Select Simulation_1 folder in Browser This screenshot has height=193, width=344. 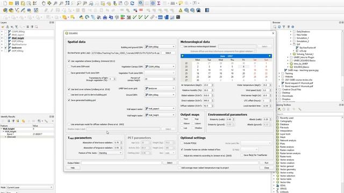(303, 38)
